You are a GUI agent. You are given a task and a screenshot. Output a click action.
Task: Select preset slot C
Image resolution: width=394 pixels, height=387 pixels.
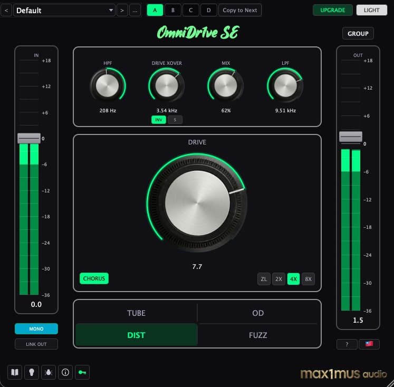point(191,11)
